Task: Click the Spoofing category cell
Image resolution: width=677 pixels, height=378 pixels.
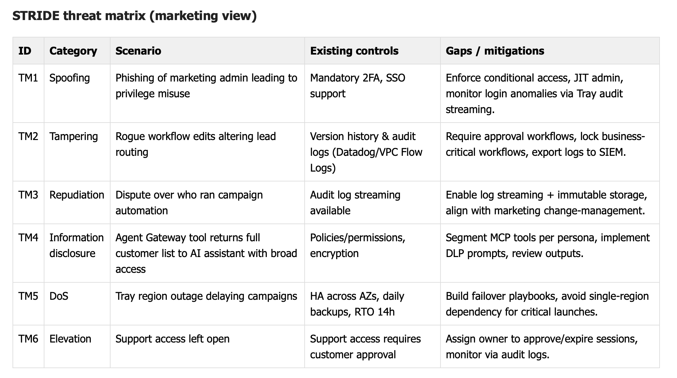Action: 69,78
